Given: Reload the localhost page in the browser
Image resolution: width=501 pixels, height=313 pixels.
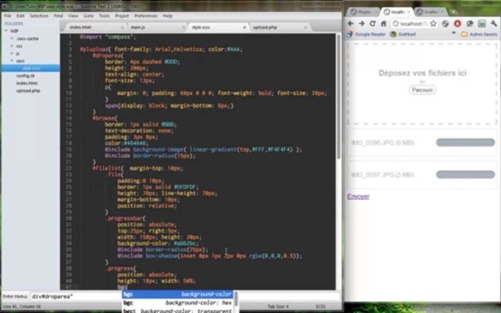Looking at the screenshot, I should point(372,23).
